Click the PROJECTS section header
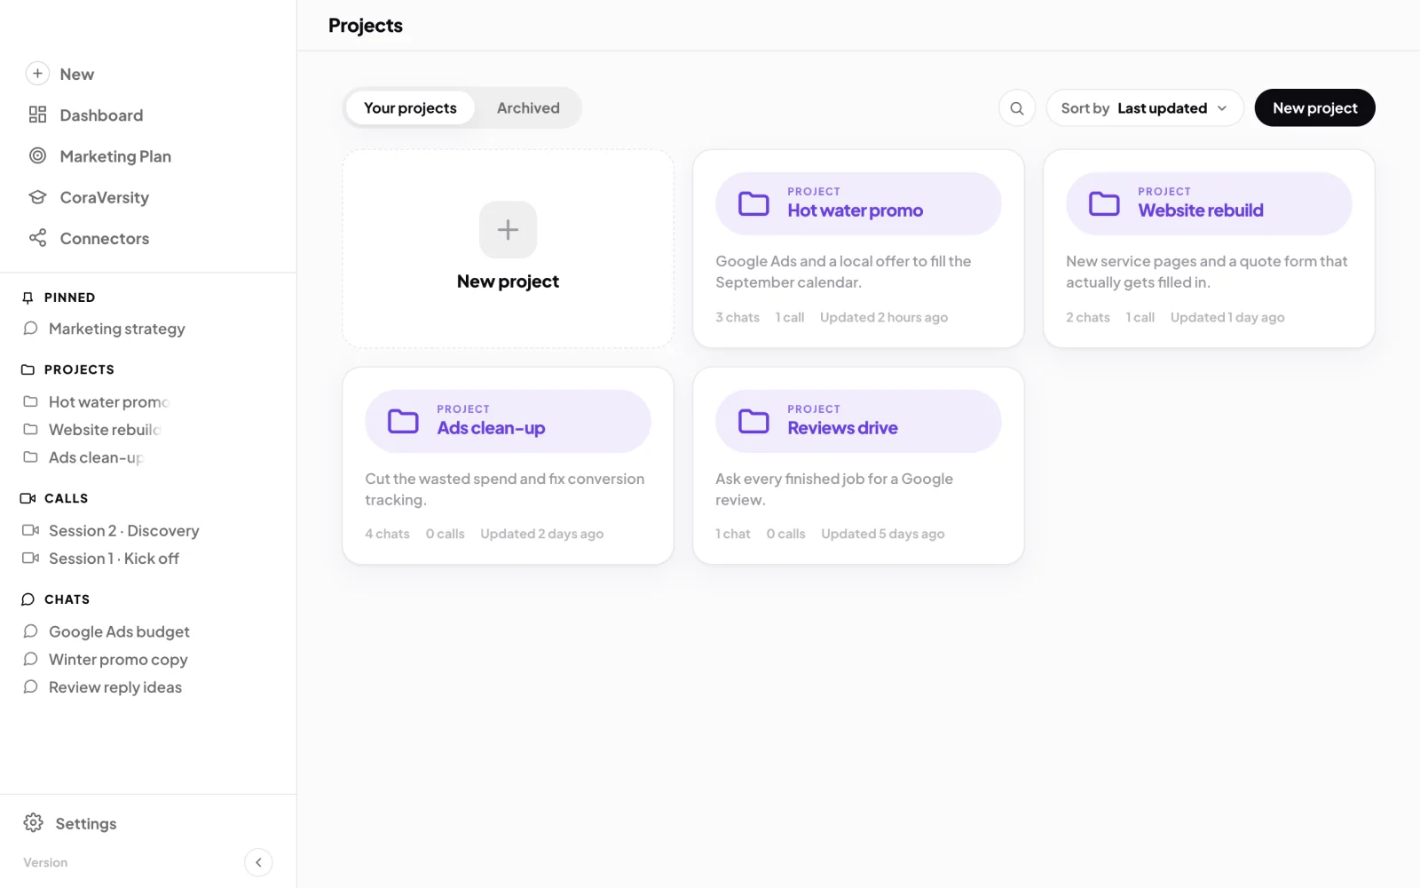The height and width of the screenshot is (888, 1420). point(79,369)
